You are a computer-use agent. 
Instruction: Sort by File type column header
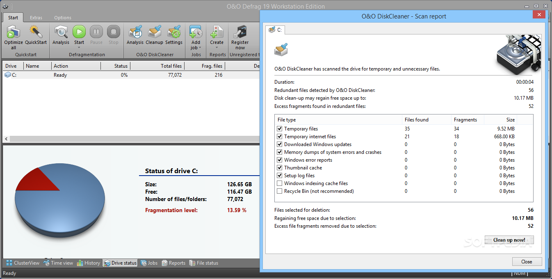click(x=339, y=120)
